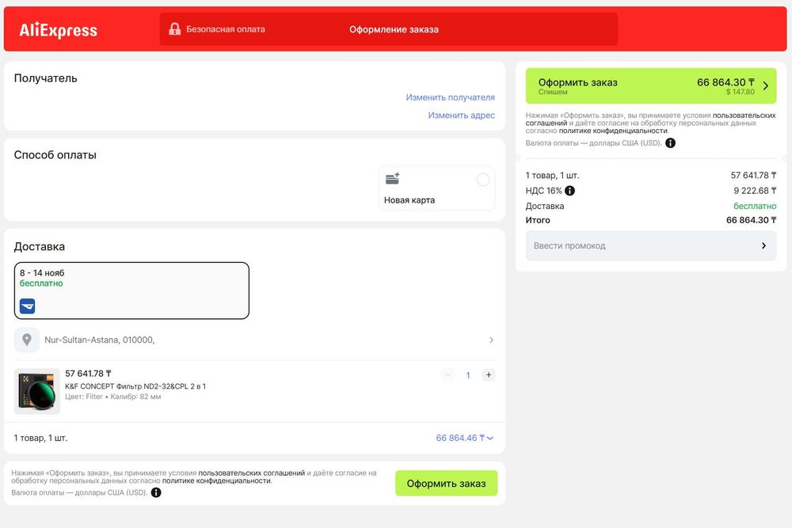The image size is (792, 528).
Task: Click product title K&F CONCEPT Фильтр ND2-32&CPL
Action: [135, 386]
